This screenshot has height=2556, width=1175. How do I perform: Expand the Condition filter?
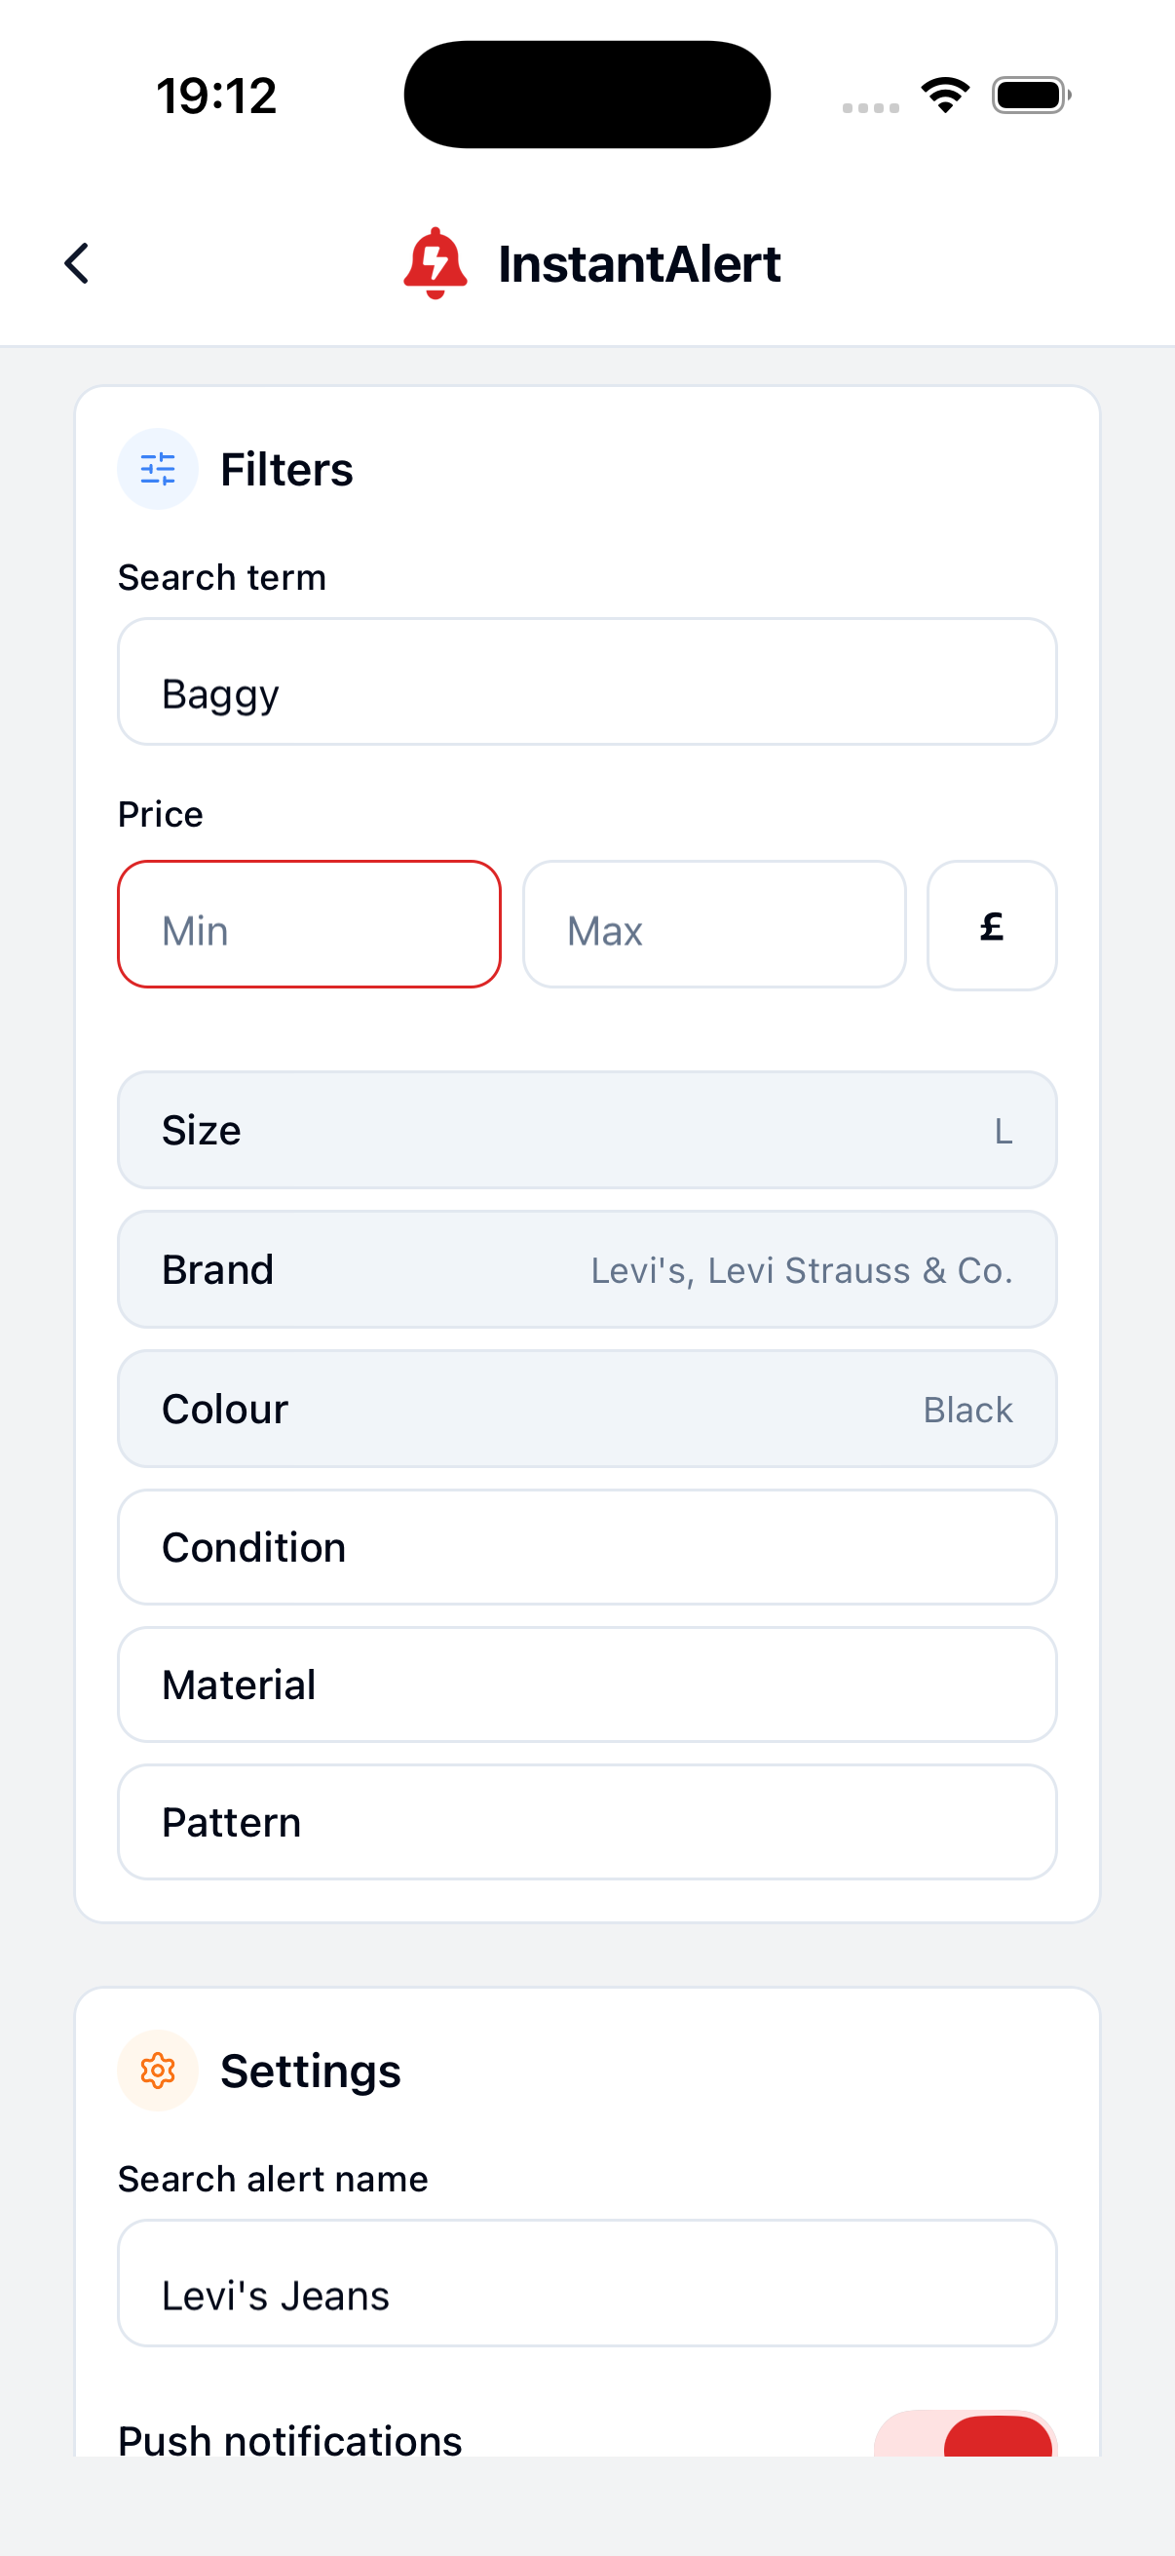tap(587, 1547)
